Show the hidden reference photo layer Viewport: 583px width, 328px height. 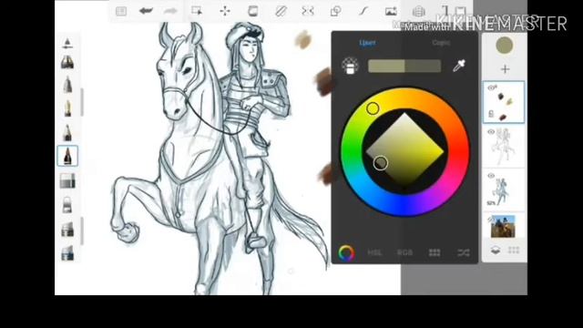[x=490, y=220]
